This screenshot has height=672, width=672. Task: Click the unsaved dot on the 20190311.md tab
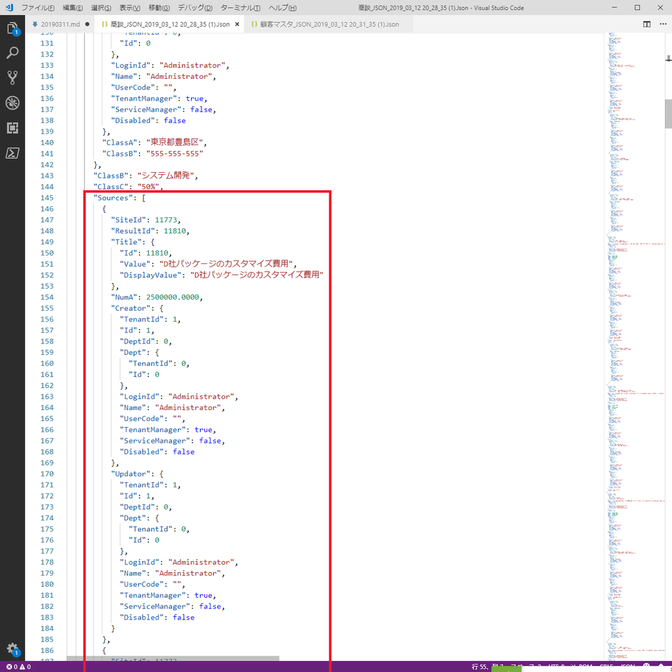click(87, 24)
